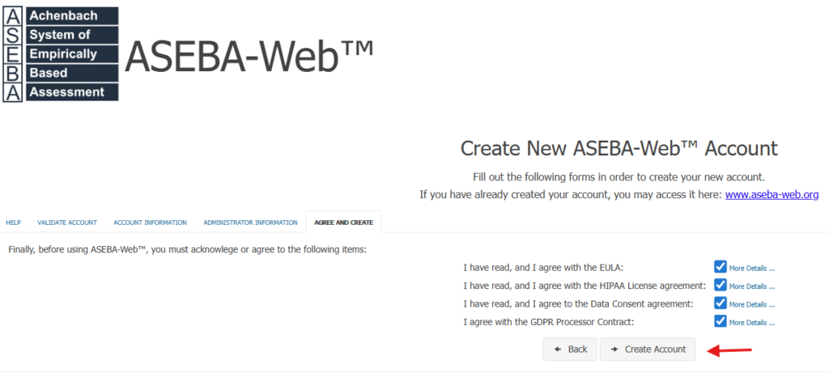Screen dimensions: 829x377
Task: Click the Create Account button
Action: click(x=648, y=349)
